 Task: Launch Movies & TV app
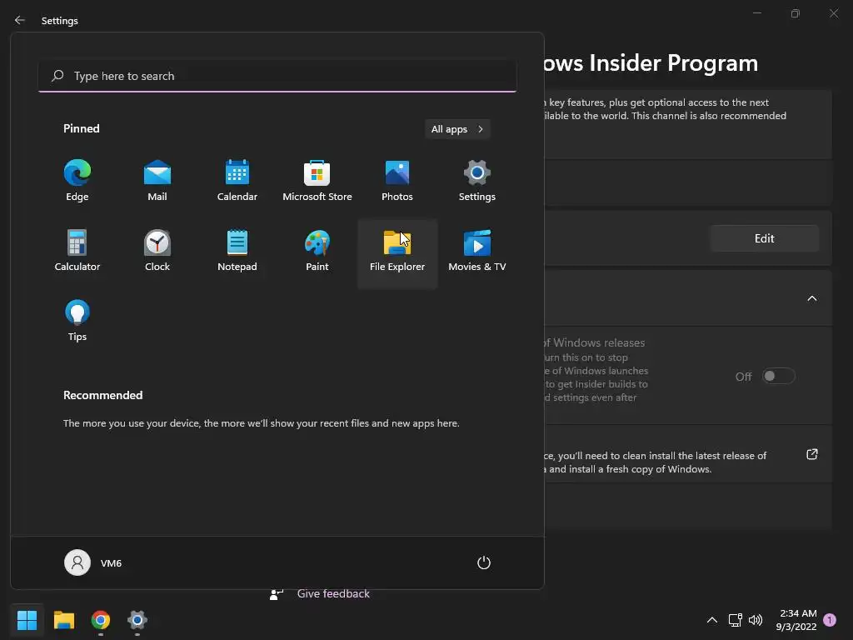477,251
